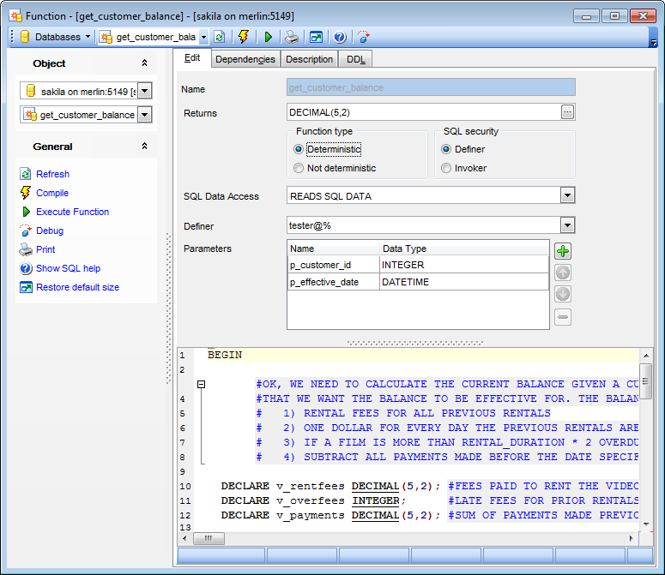Click the Show SQL help link
This screenshot has height=575, width=665.
(x=68, y=268)
